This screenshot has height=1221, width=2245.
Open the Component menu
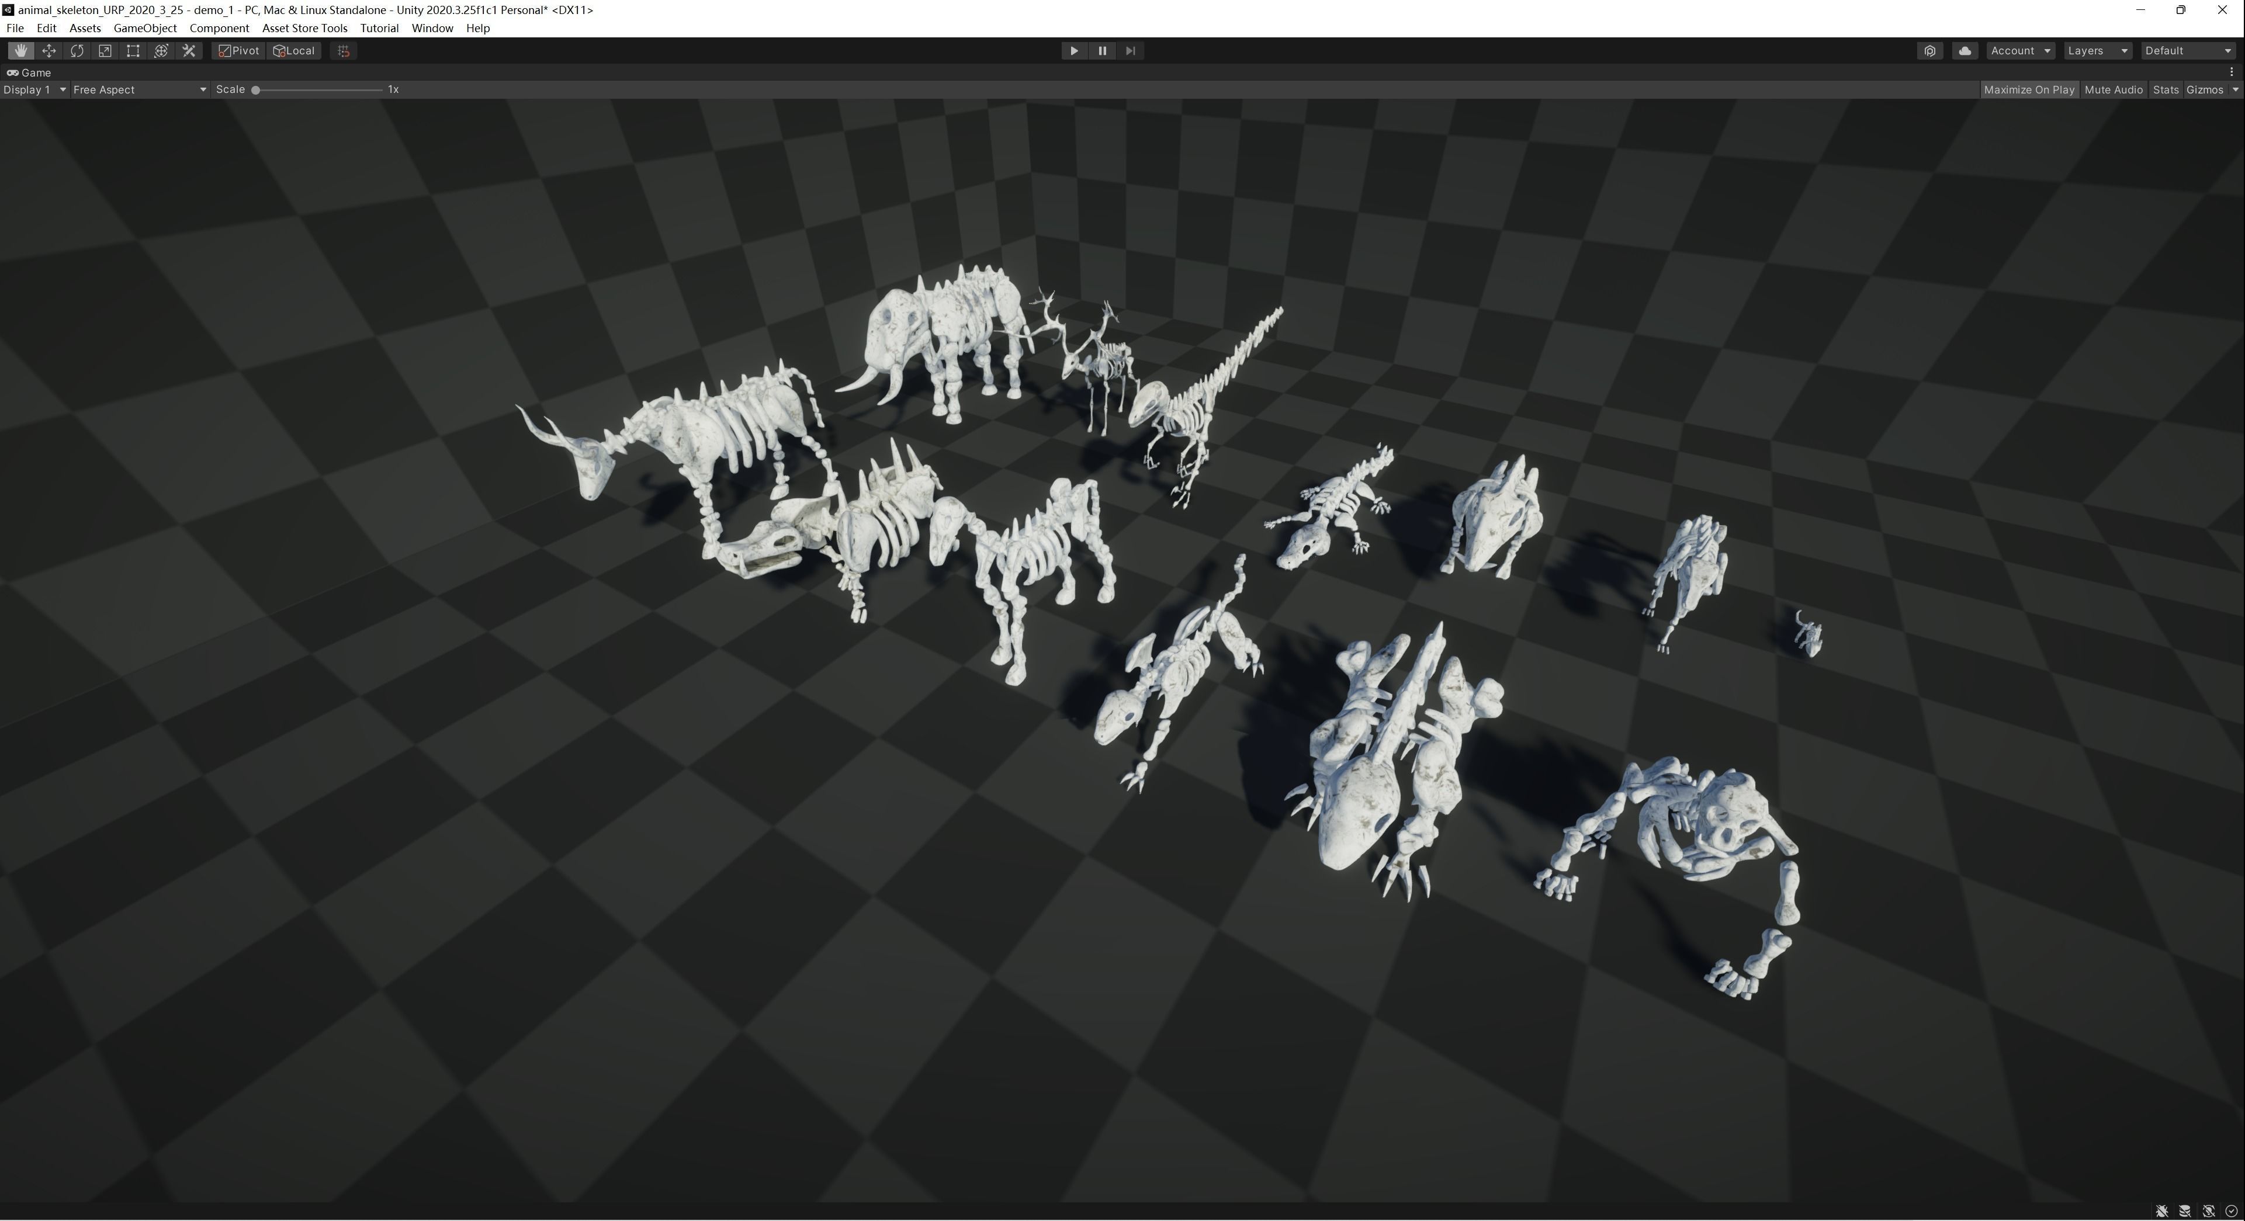tap(219, 28)
